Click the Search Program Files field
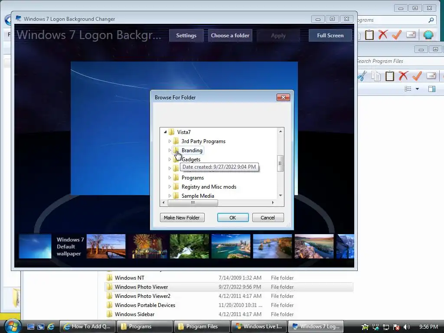The image size is (444, 333). tap(399, 61)
